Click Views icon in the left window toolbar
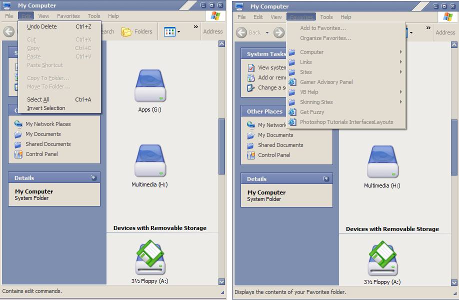The height and width of the screenshot is (300, 459). [169, 31]
